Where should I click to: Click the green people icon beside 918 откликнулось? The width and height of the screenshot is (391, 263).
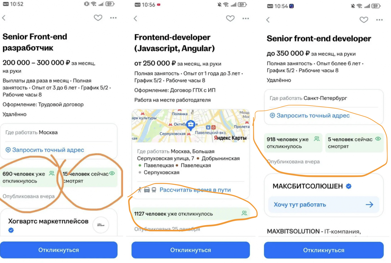pos(316,138)
